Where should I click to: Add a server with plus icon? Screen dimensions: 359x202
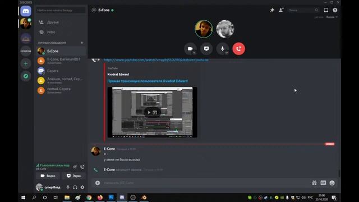click(26, 63)
